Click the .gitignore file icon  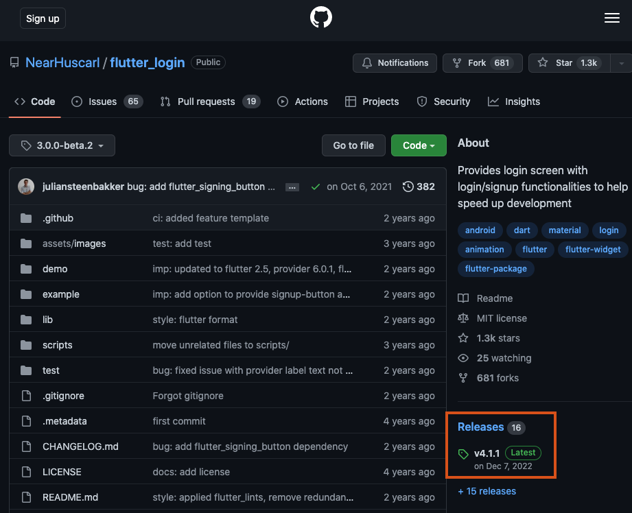26,396
